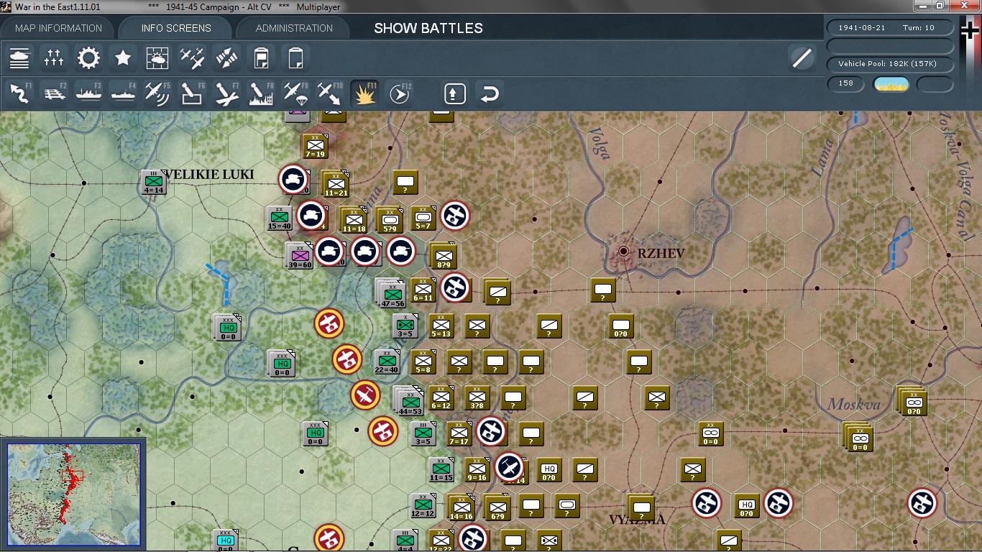Click the round diagonal slash button
Image resolution: width=982 pixels, height=552 pixels.
pyautogui.click(x=802, y=57)
